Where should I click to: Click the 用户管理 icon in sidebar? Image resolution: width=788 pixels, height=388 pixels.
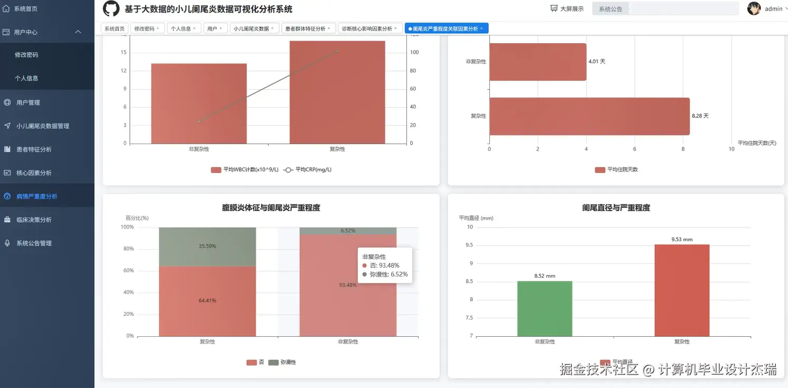(x=7, y=102)
